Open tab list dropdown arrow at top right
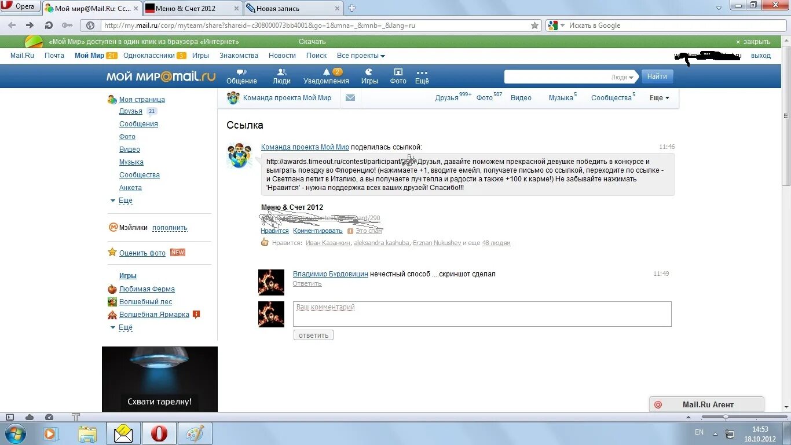This screenshot has height=445, width=791. (x=719, y=8)
